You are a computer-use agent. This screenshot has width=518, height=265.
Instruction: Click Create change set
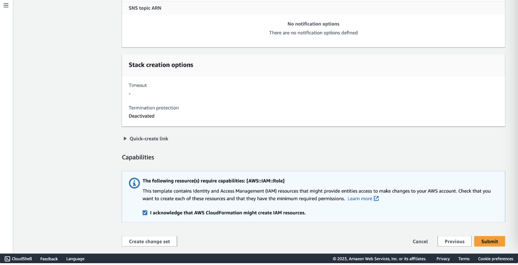(x=149, y=241)
